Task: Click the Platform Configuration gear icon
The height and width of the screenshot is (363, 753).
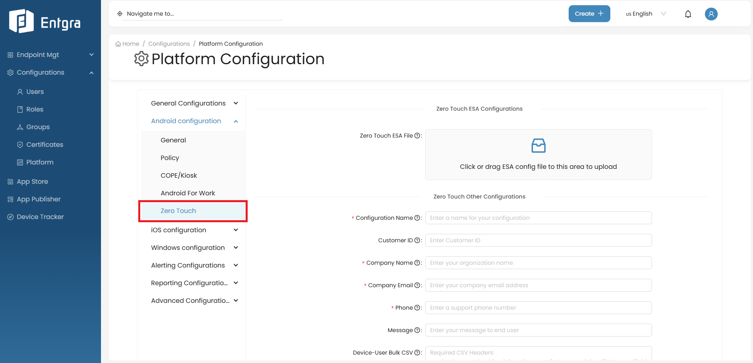Action: coord(141,59)
